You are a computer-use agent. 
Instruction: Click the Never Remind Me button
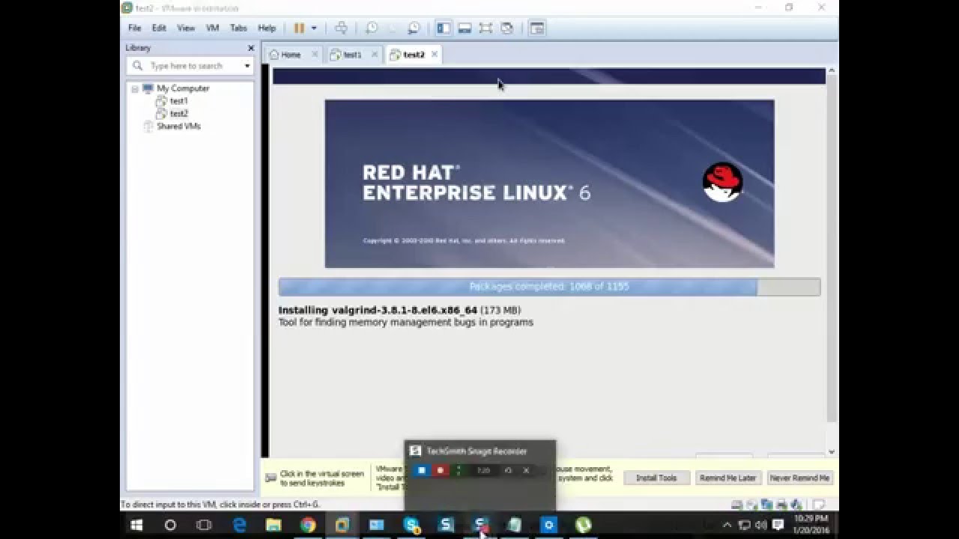click(800, 478)
